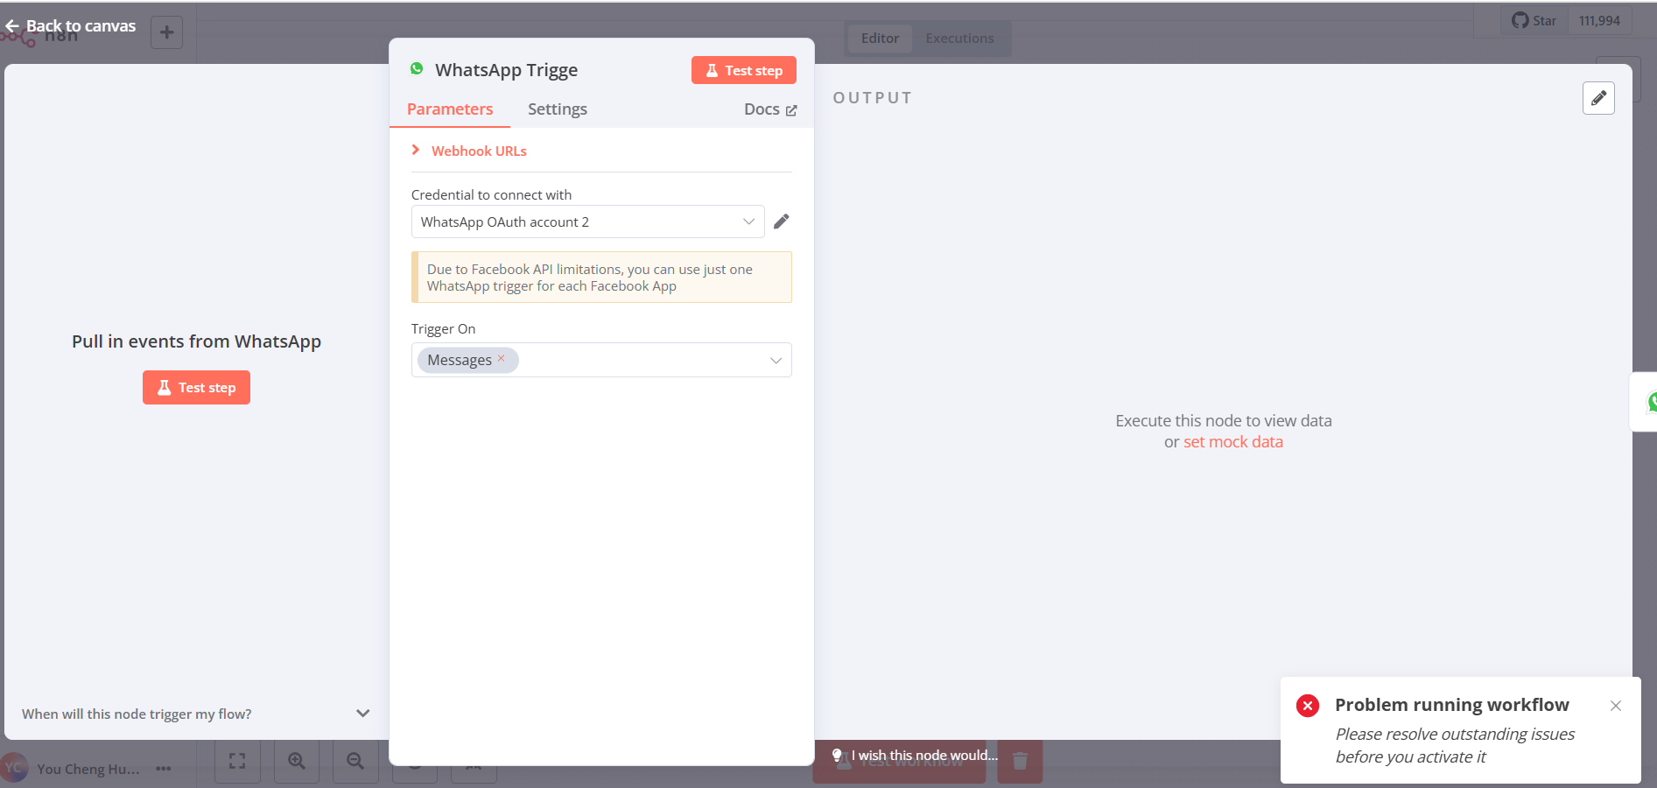Click I wish this node would feedback

pos(915,755)
